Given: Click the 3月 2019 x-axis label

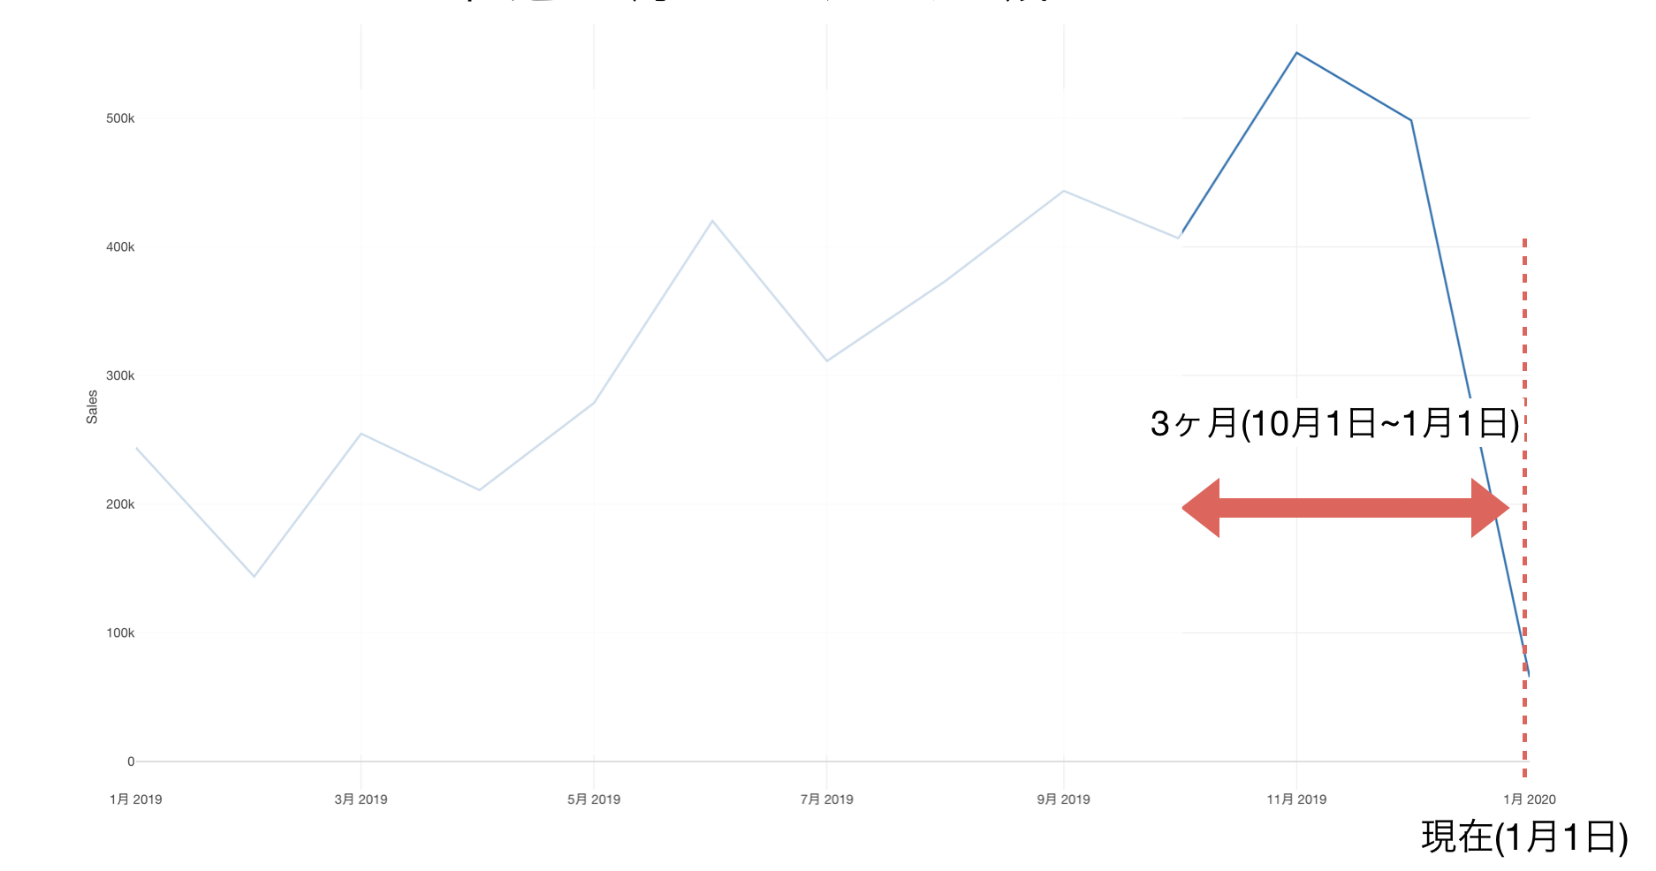Looking at the screenshot, I should click(x=361, y=799).
